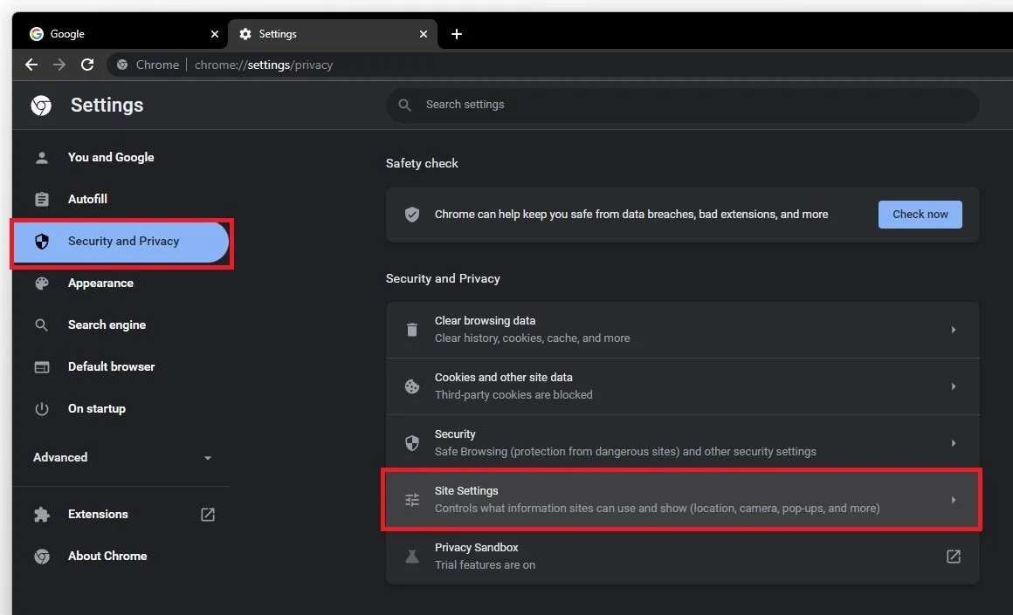The image size is (1013, 615).
Task: Go back with the browser back arrow
Action: pyautogui.click(x=31, y=65)
